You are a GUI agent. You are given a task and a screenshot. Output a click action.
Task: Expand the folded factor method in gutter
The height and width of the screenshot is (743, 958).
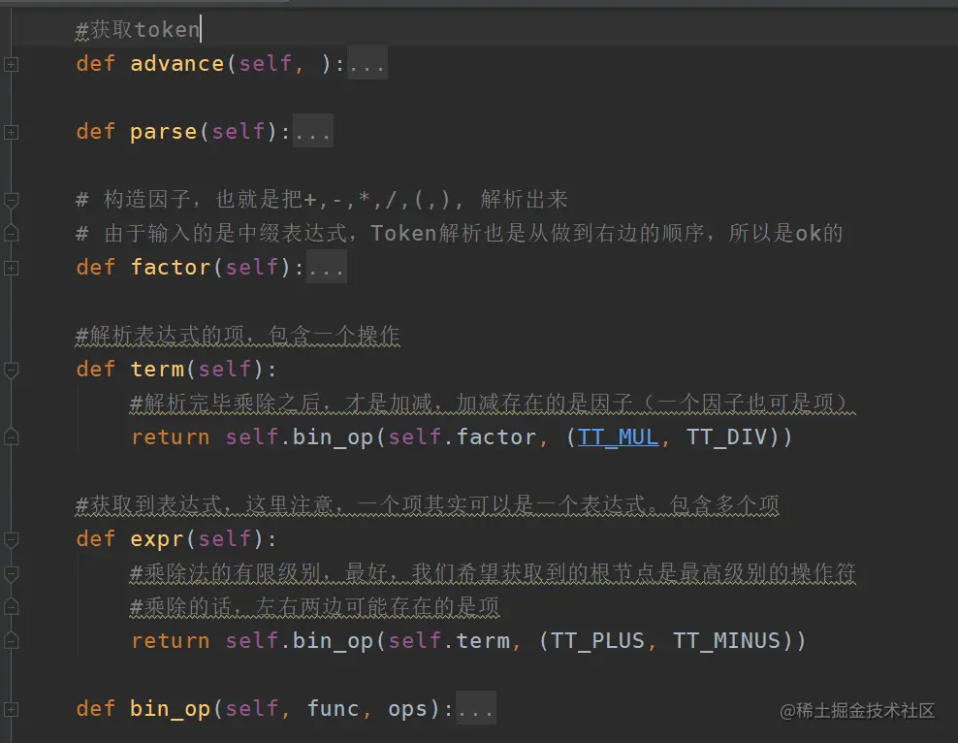click(11, 268)
